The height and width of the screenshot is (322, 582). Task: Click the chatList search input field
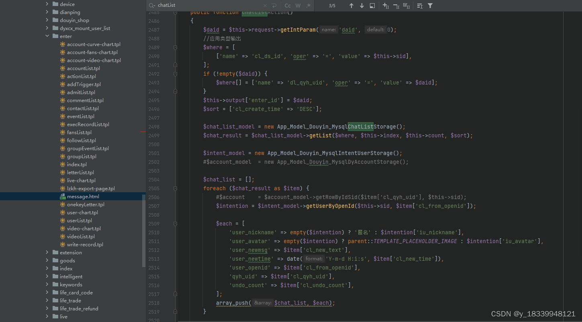point(209,6)
